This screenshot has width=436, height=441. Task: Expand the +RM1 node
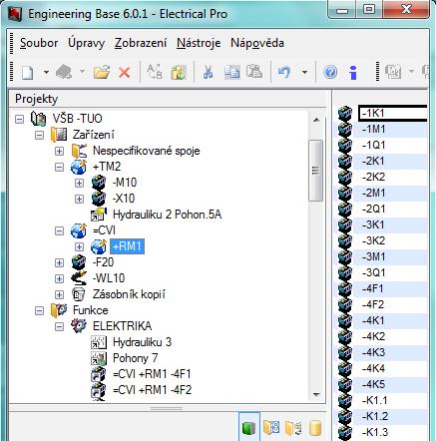[x=80, y=246]
